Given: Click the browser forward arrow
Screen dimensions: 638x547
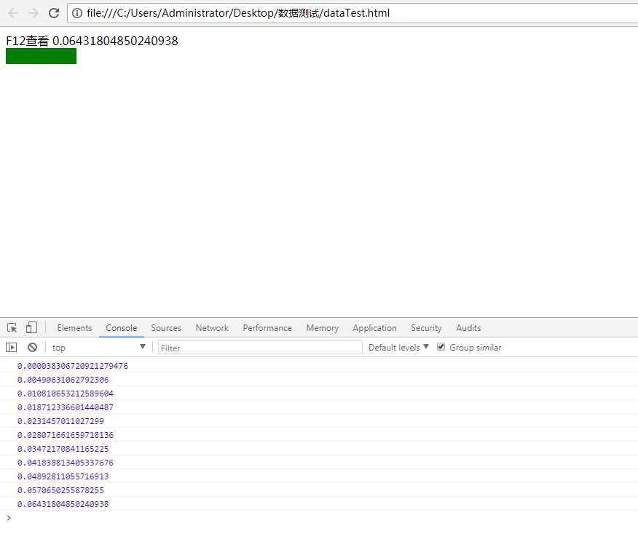Looking at the screenshot, I should [x=34, y=13].
